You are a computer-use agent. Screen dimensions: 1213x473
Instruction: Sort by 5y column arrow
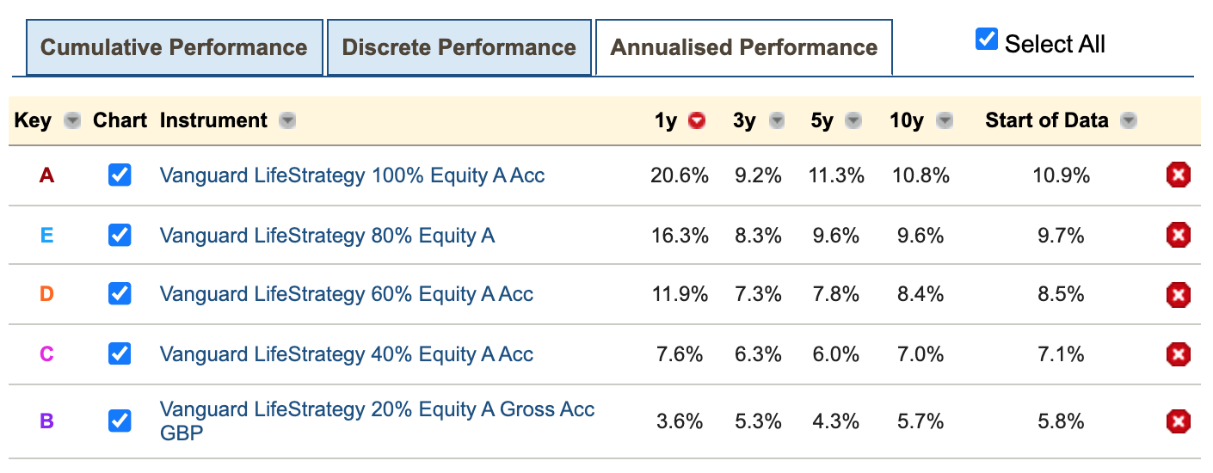(x=853, y=121)
